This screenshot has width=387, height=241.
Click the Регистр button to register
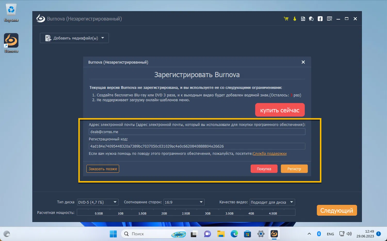click(294, 169)
